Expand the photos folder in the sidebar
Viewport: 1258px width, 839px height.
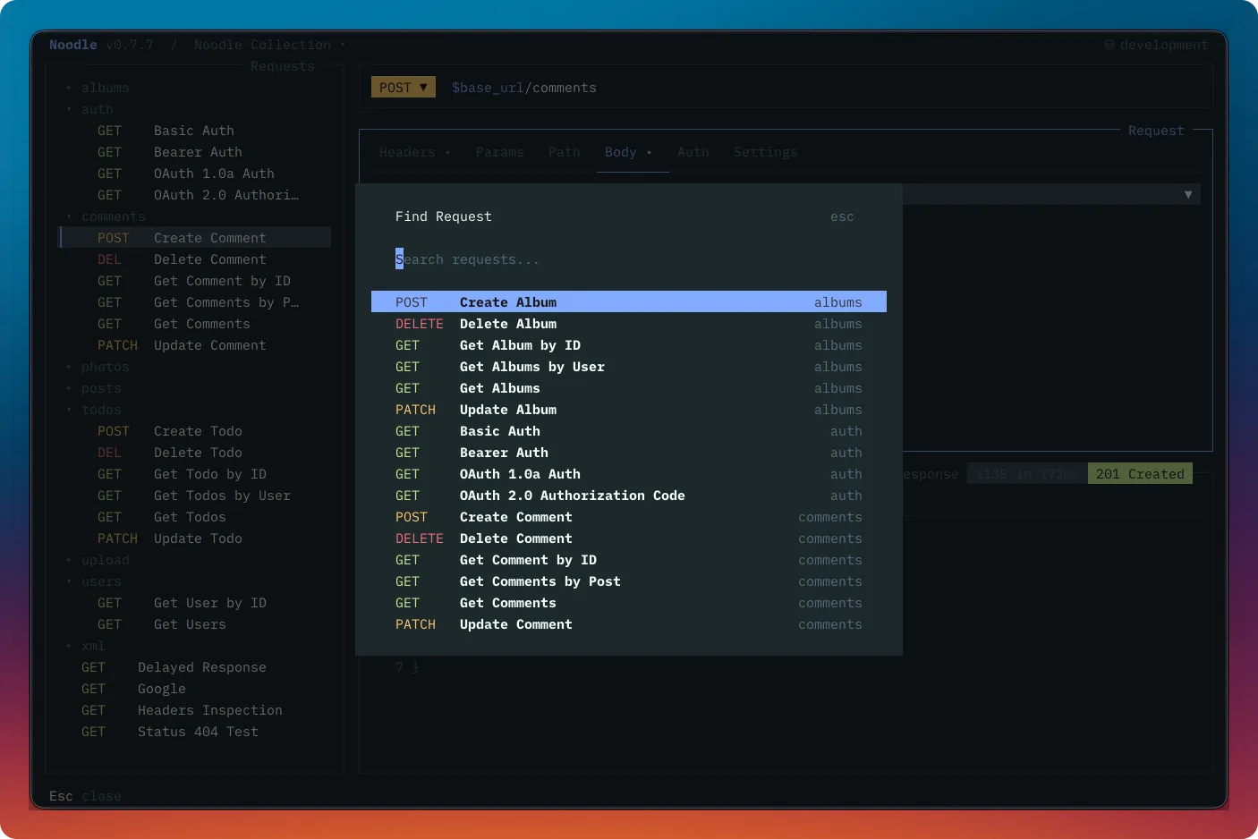click(x=98, y=367)
